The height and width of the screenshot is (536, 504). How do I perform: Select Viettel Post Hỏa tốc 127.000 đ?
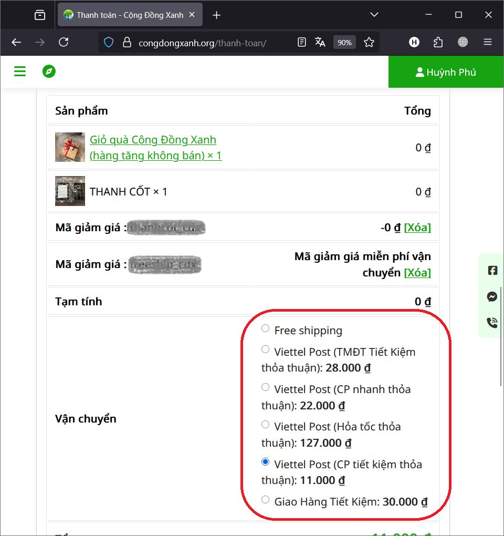point(265,424)
